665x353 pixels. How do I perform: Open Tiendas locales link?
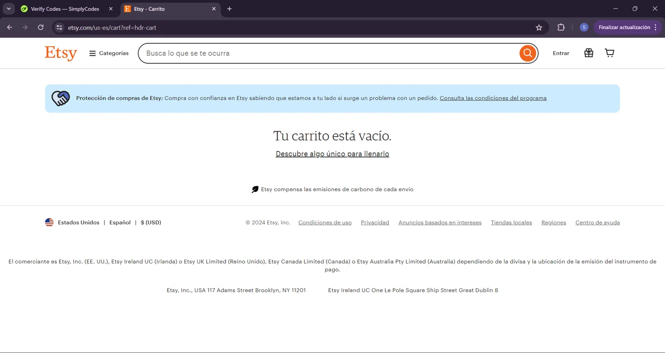tap(511, 223)
